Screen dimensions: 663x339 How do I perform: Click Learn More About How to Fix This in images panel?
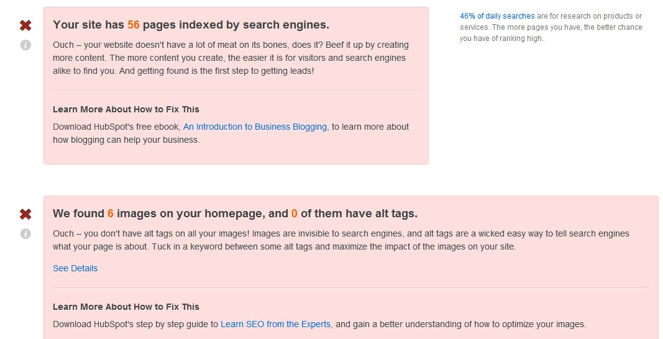(x=126, y=307)
